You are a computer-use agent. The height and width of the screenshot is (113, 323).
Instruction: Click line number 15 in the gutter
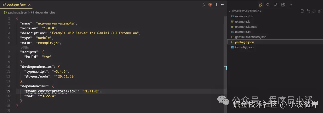(x=8, y=91)
